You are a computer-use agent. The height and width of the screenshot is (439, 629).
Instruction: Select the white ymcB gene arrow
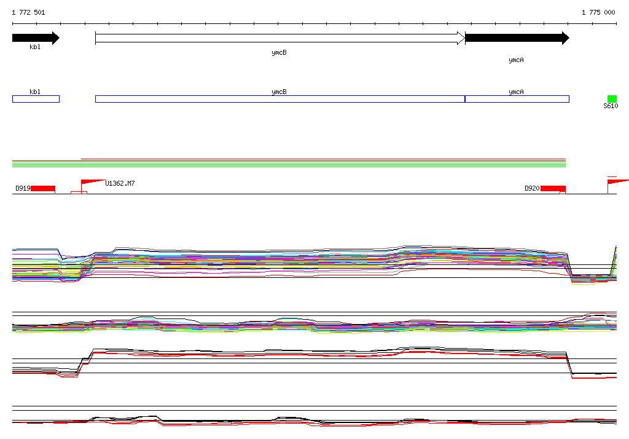tap(279, 38)
